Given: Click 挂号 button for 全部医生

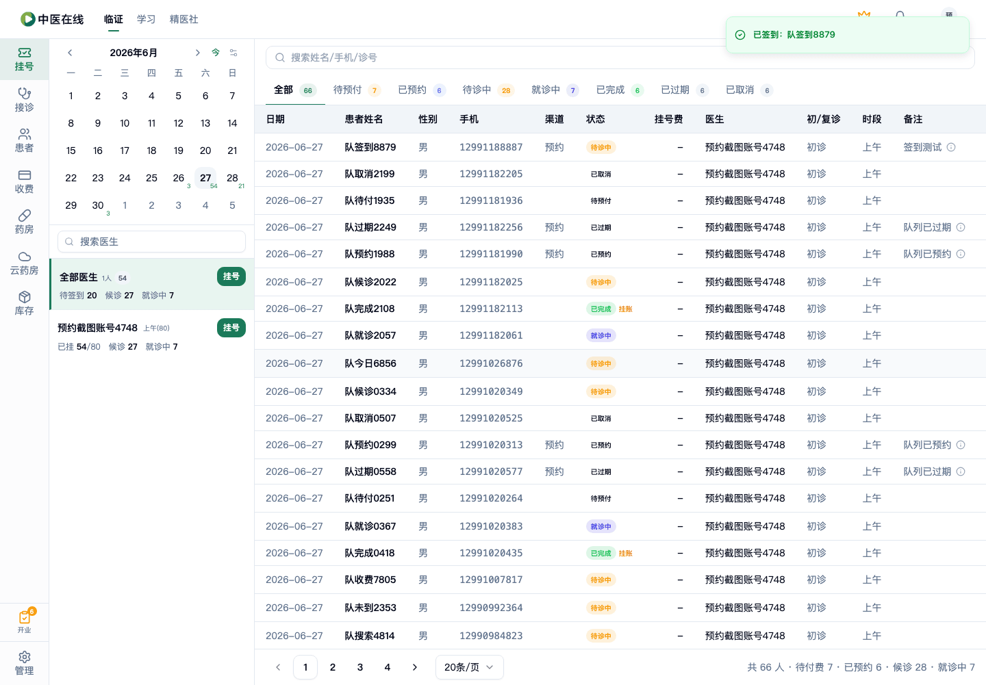Looking at the screenshot, I should coord(231,276).
